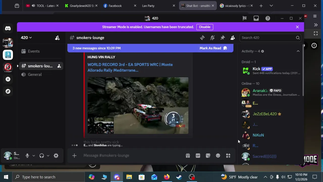Play the rally video thumbnail
The image size is (323, 182).
tap(138, 105)
